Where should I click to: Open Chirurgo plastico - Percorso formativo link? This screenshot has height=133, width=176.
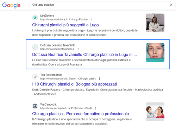(x=81, y=114)
